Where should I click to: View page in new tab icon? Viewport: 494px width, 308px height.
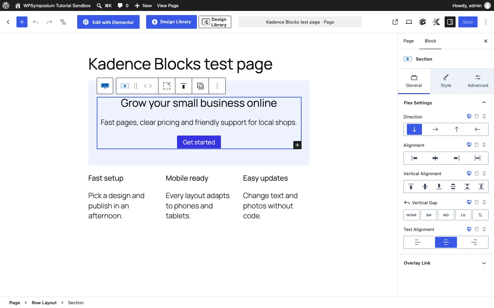coord(395,22)
